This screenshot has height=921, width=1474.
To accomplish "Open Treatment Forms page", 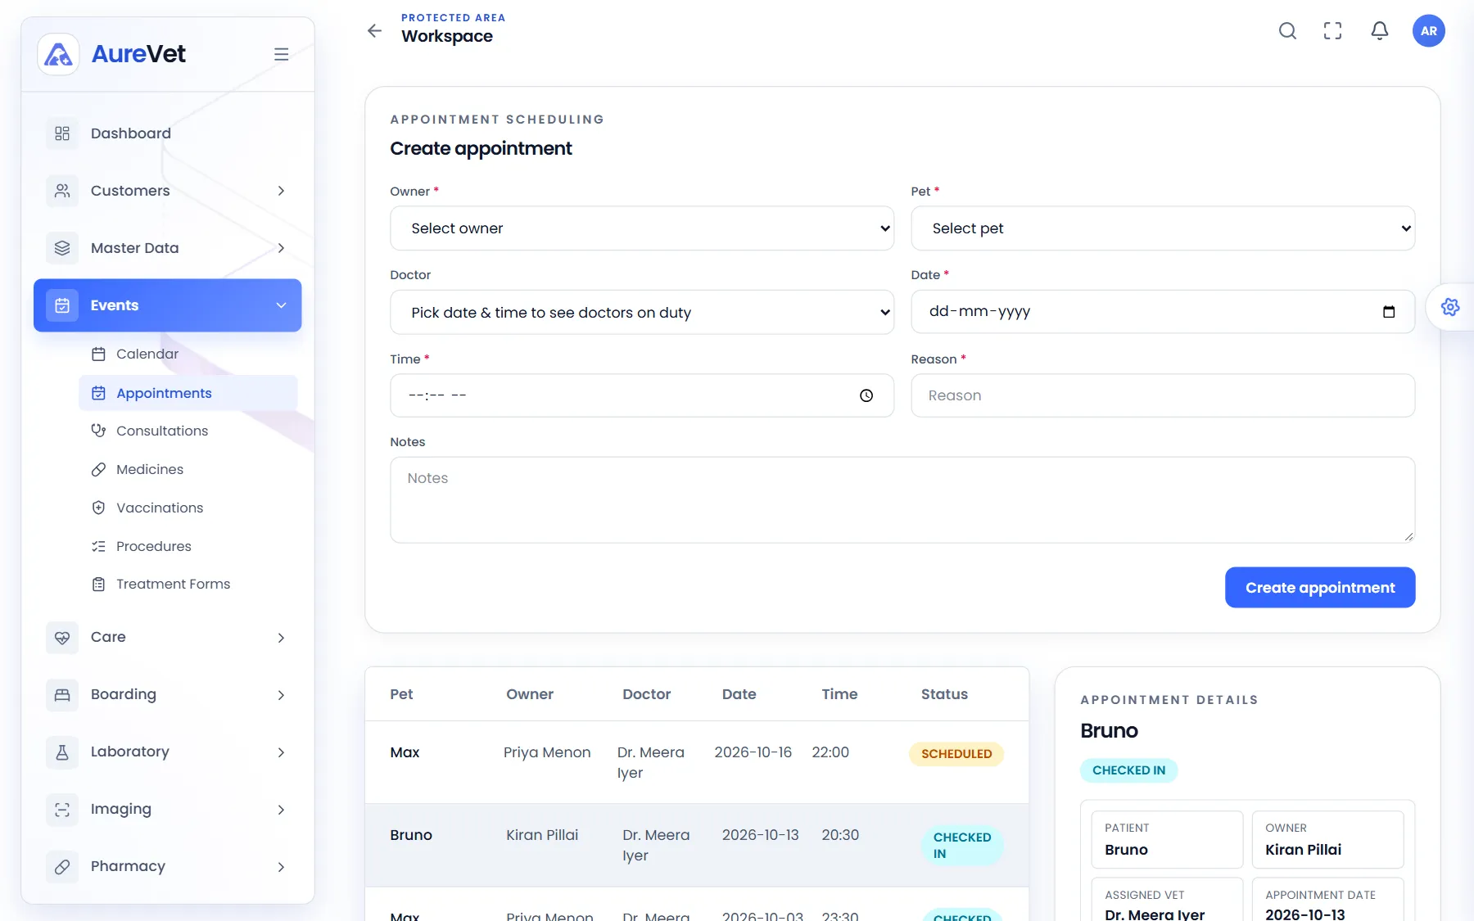I will [x=188, y=584].
